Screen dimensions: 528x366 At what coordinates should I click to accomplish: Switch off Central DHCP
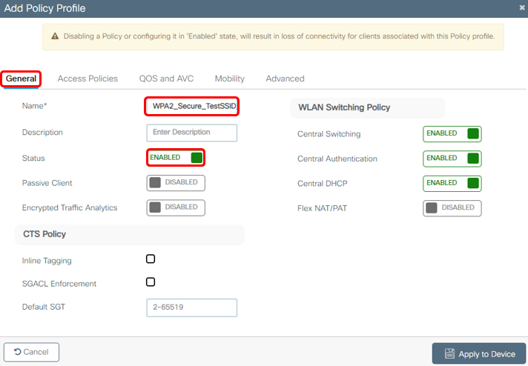(452, 183)
